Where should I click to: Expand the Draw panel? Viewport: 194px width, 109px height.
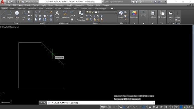[x=17, y=23]
